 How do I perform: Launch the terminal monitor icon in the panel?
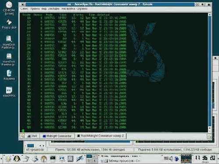53,159
